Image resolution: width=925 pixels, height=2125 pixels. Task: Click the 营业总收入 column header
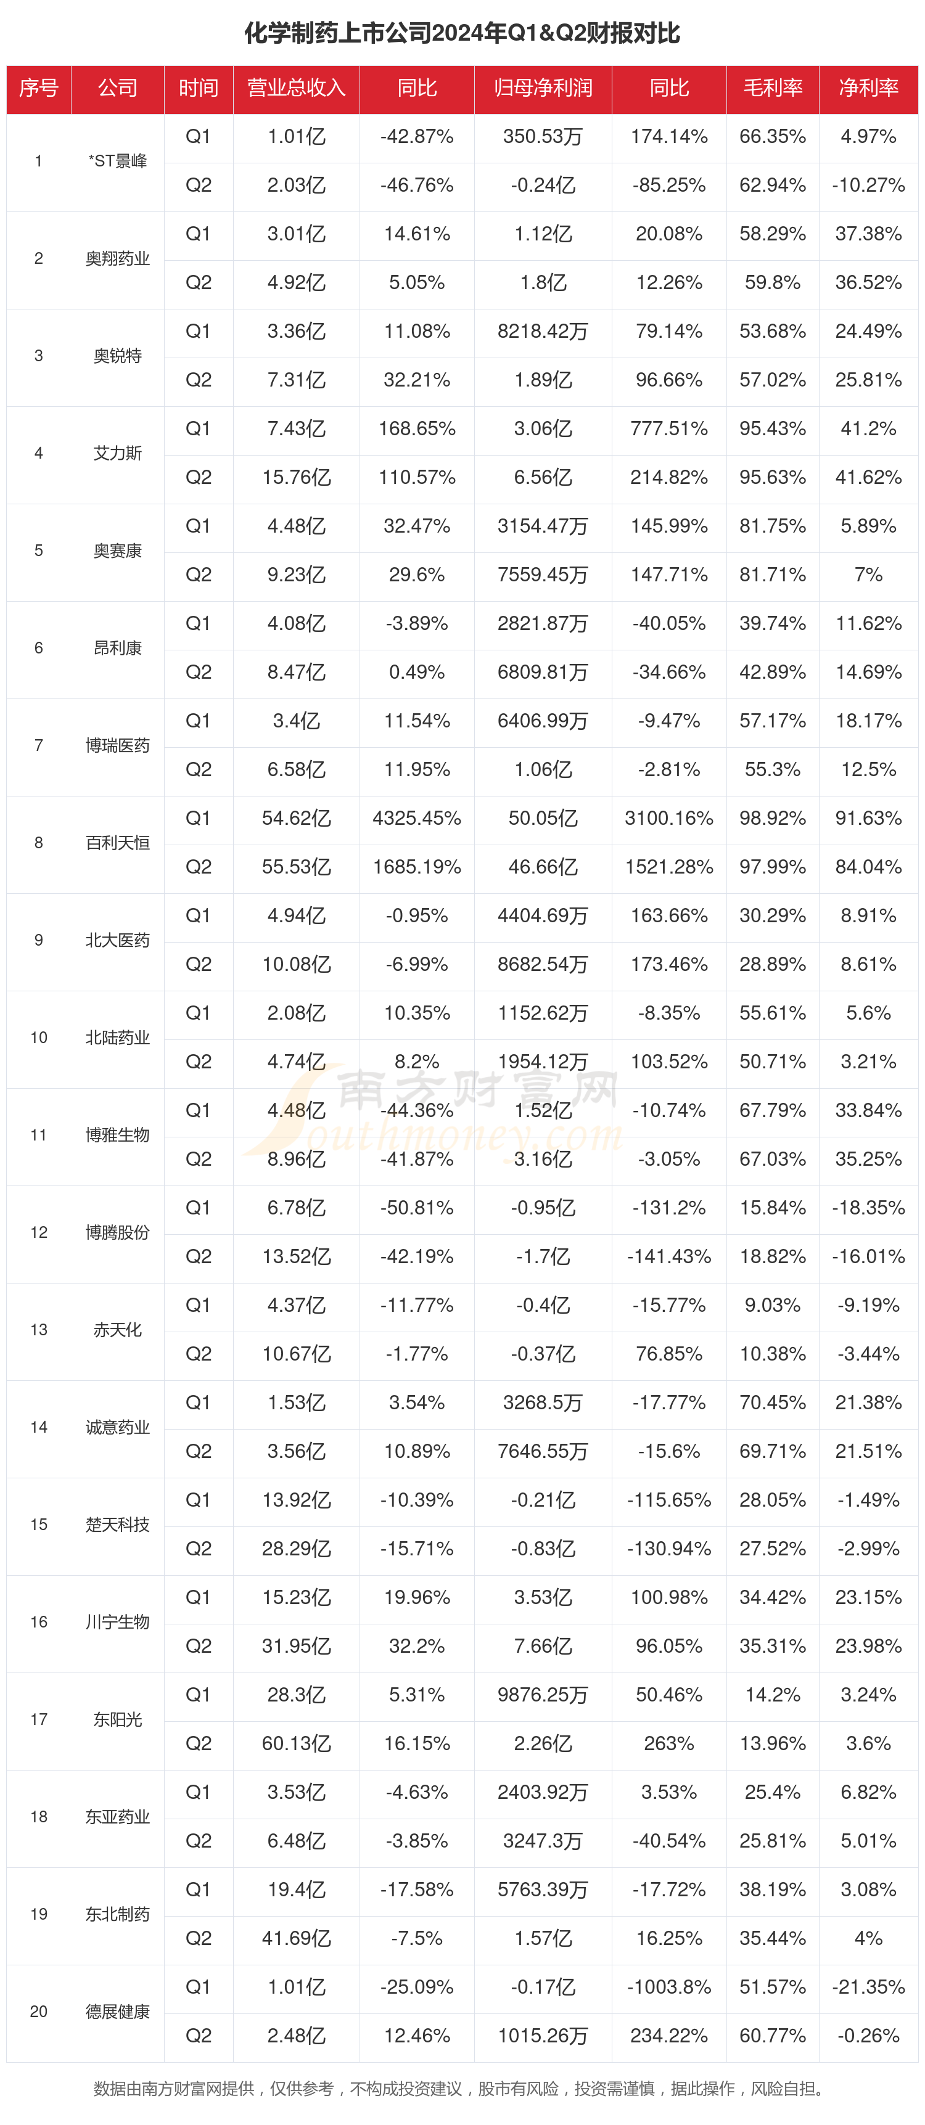tap(296, 88)
